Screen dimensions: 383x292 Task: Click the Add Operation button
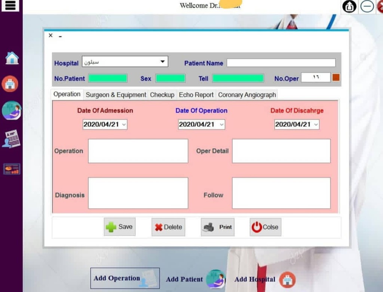(125, 278)
